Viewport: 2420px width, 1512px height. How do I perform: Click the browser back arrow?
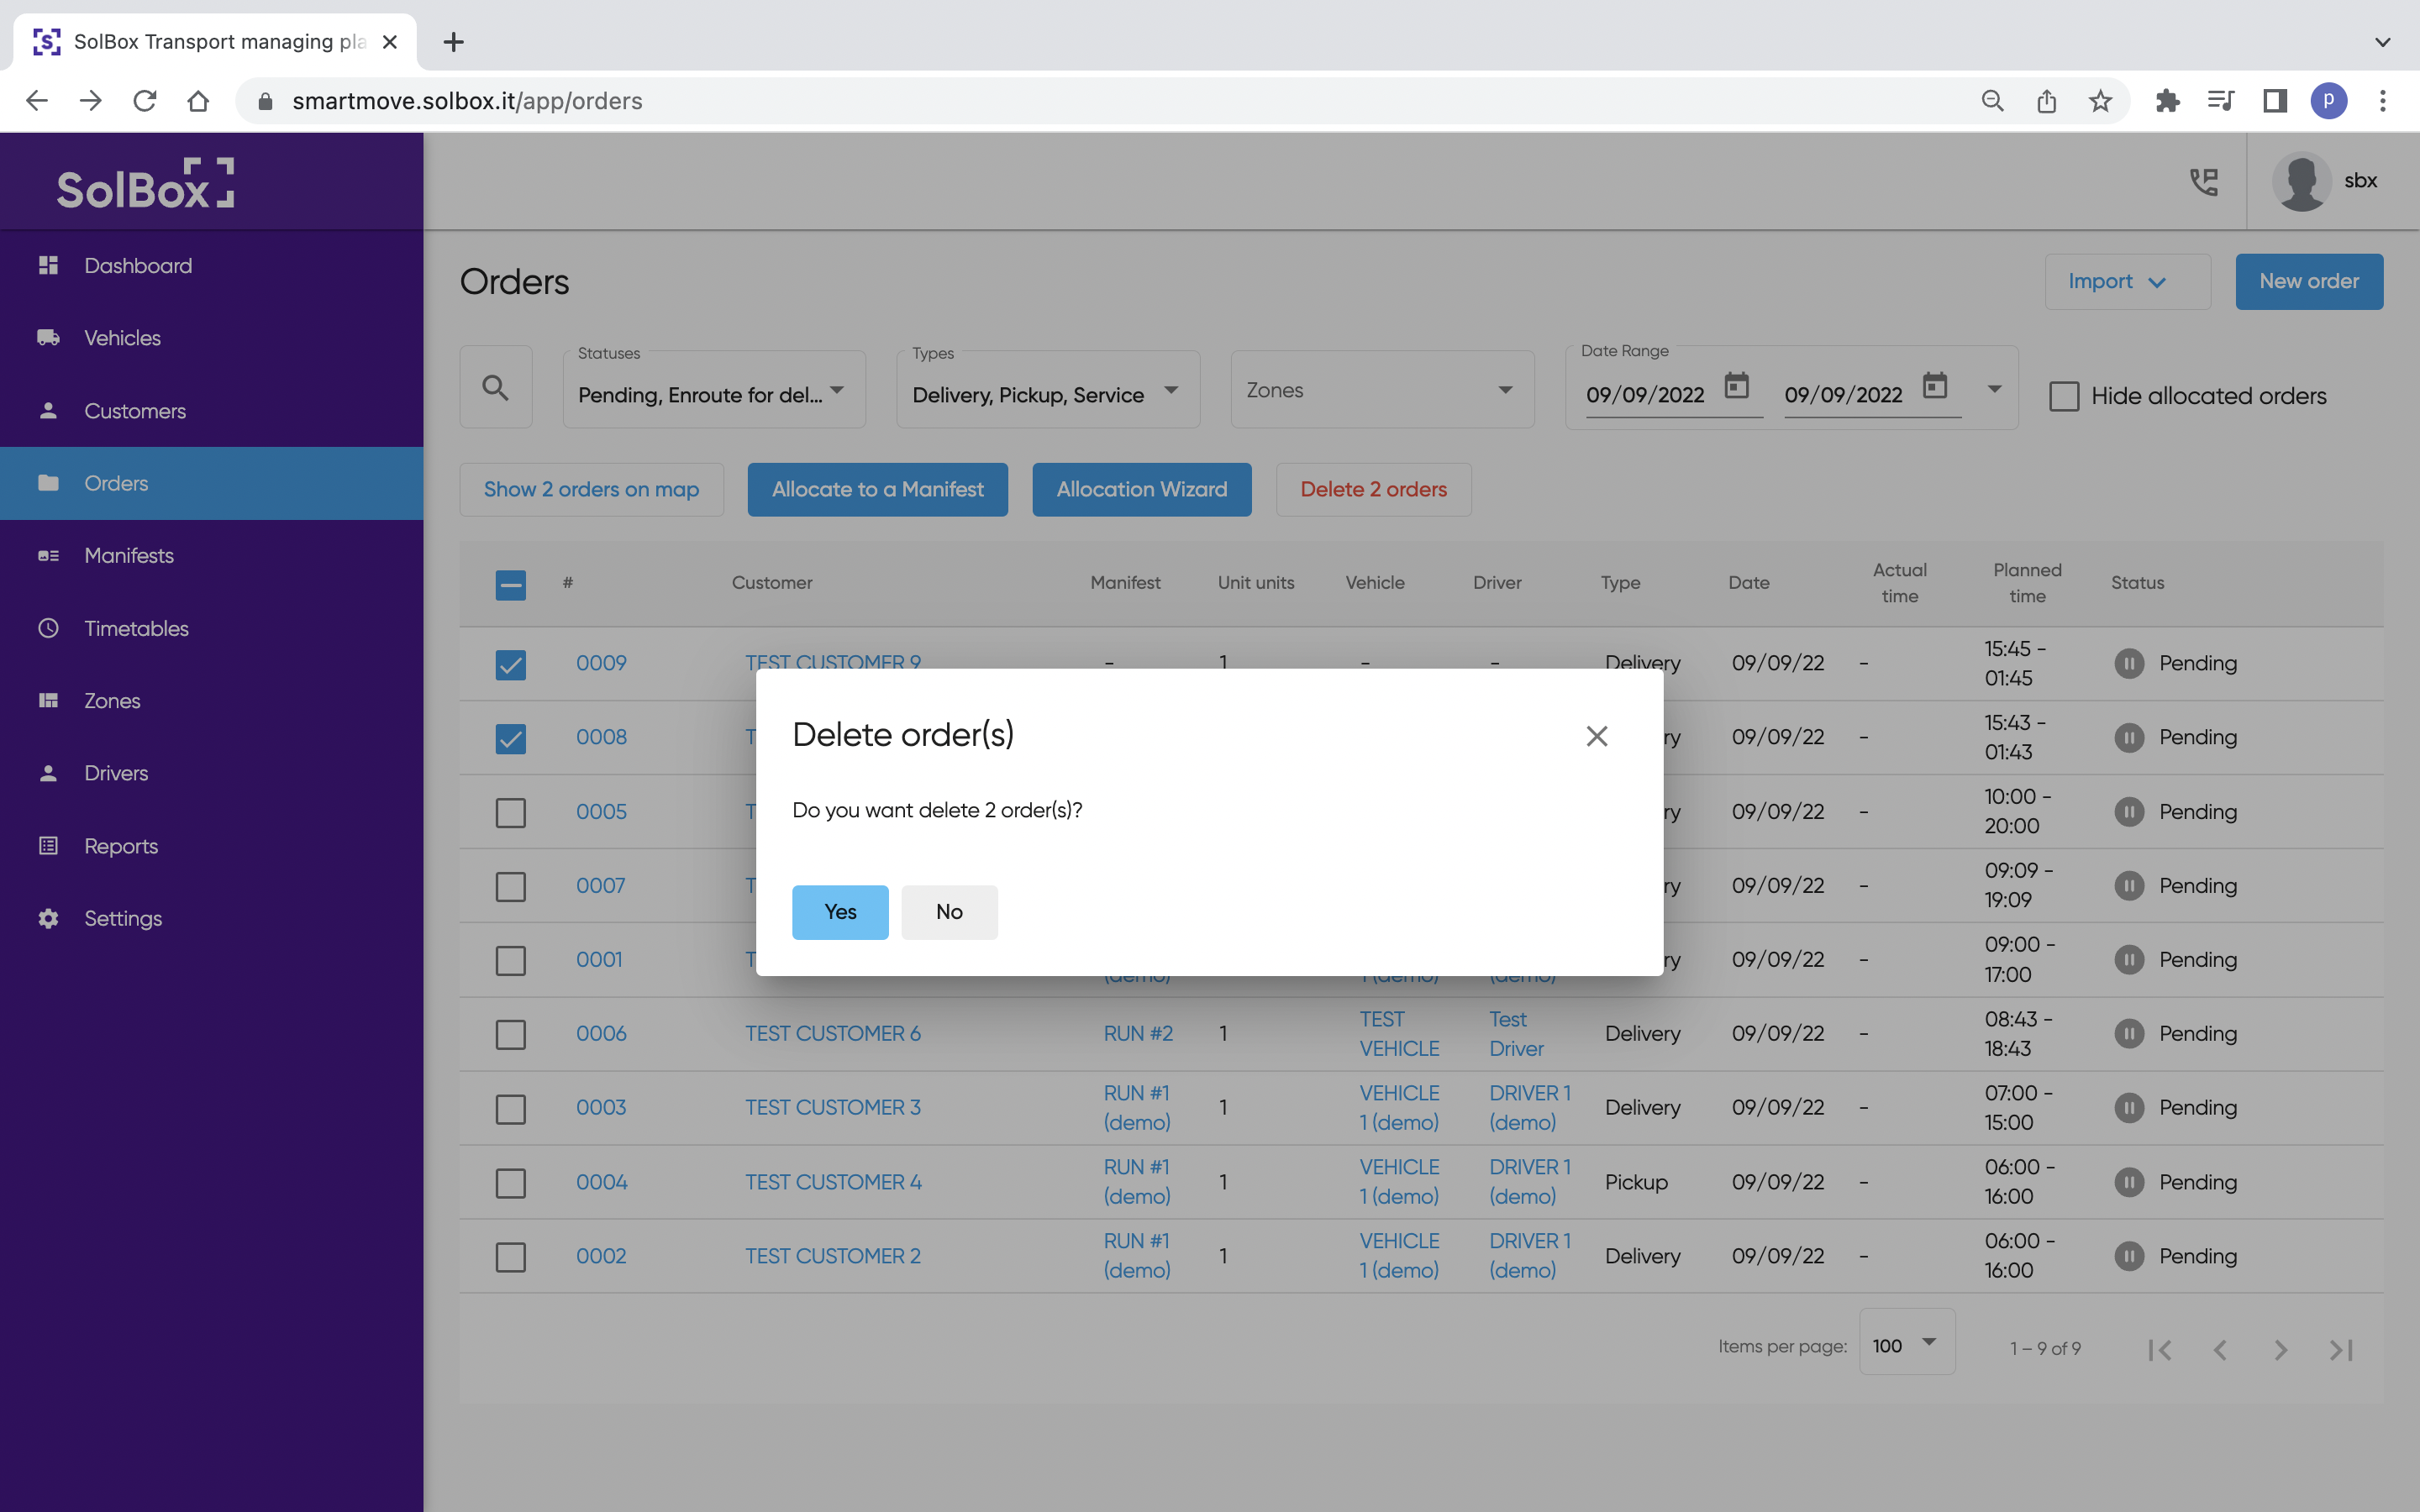(x=37, y=101)
